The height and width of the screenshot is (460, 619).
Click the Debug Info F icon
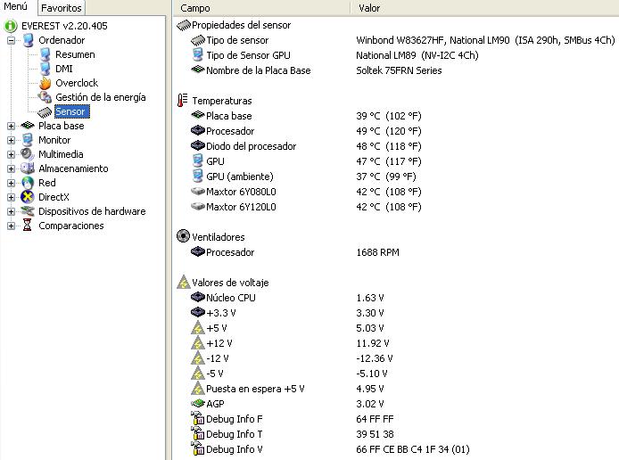tap(197, 418)
